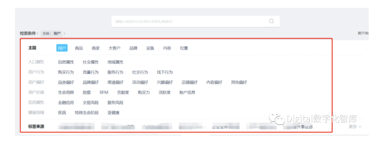Image resolution: width=385 pixels, height=152 pixels.
Task: Open the 大客户 theme tab
Action: [115, 48]
